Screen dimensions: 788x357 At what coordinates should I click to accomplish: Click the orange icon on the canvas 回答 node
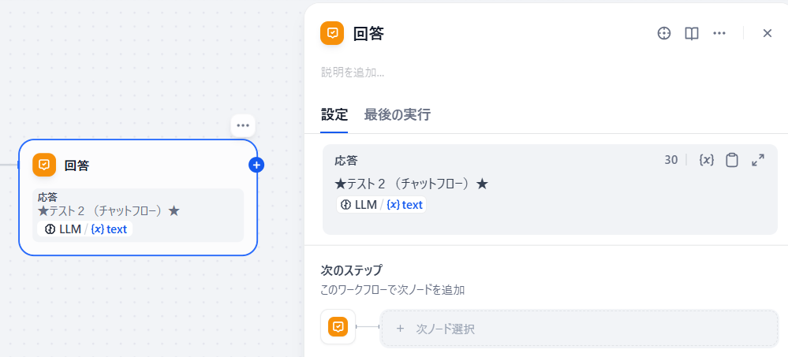click(x=44, y=165)
